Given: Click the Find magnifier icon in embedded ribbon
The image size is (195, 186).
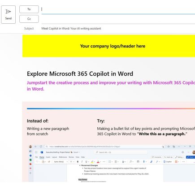Looking at the screenshot, I should pos(131,162).
